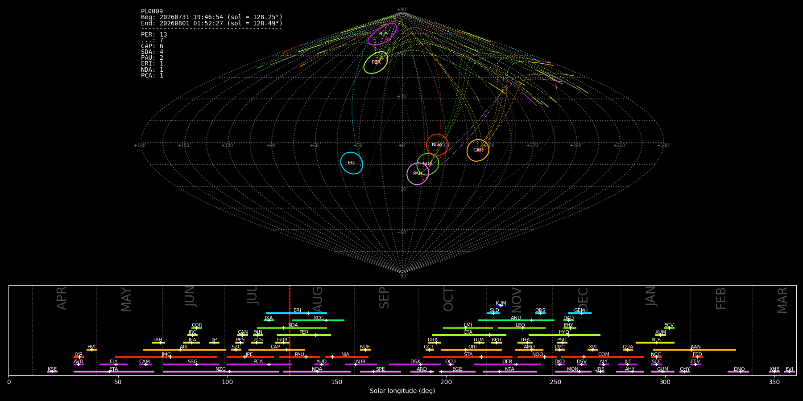Click the KCG shower label in timeline

[x=319, y=318]
